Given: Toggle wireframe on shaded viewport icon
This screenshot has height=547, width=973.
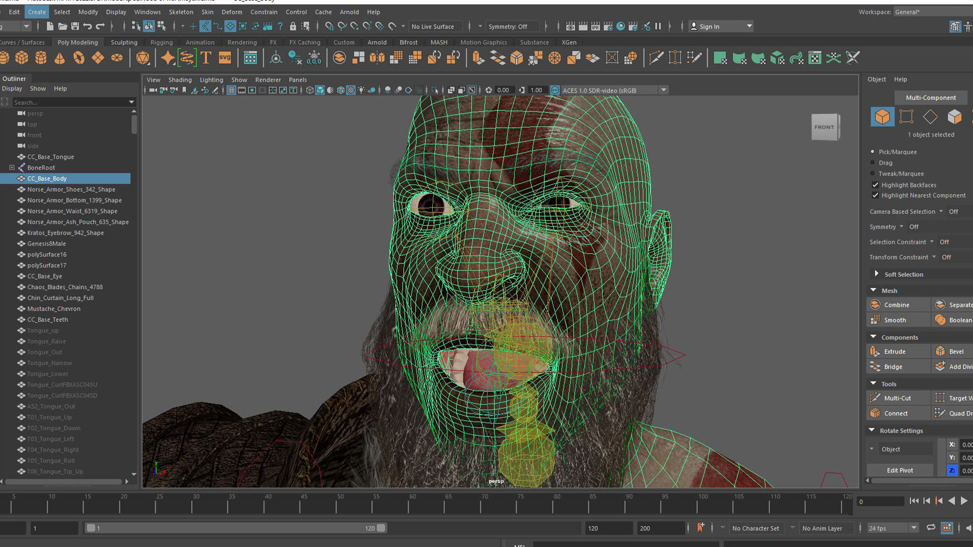Looking at the screenshot, I should pyautogui.click(x=341, y=90).
